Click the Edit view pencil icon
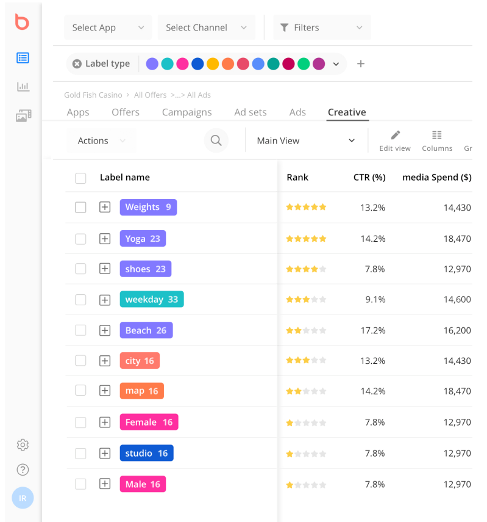The image size is (487, 522). coord(395,135)
